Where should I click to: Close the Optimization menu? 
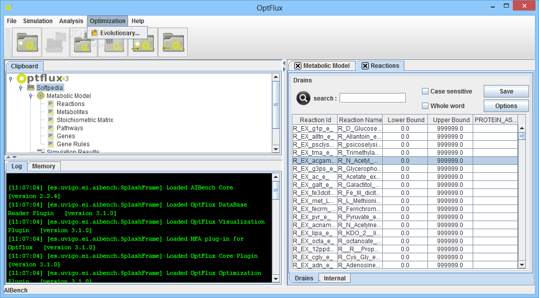click(x=107, y=21)
